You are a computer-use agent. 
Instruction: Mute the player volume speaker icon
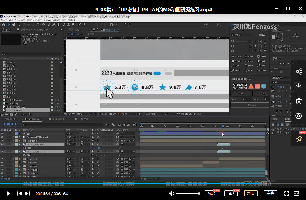171,193
